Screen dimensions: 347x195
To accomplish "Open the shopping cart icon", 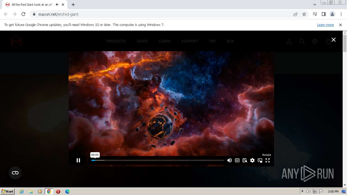I will (x=328, y=41).
